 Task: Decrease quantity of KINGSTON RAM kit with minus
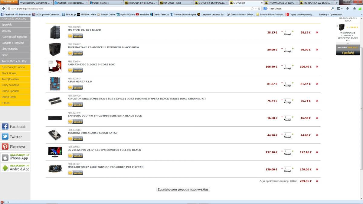point(282,100)
